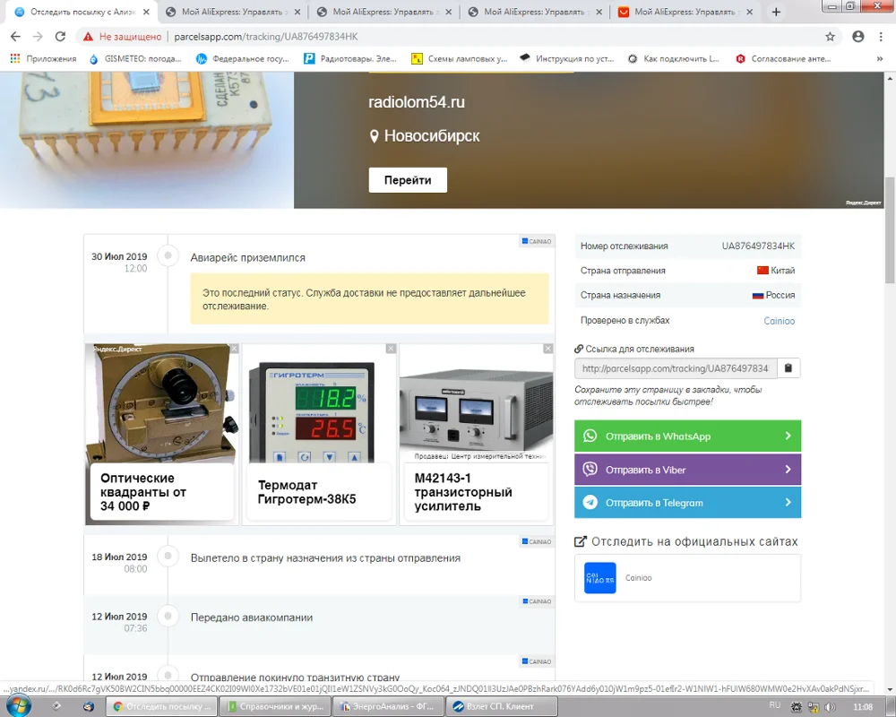Click the 11:08 clock in the tray
The width and height of the screenshot is (896, 717).
coord(862,707)
